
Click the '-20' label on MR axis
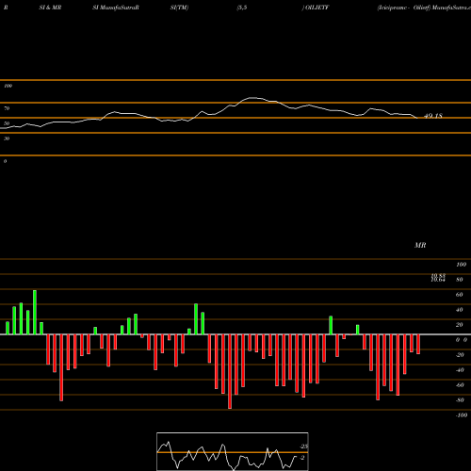pos(460,355)
